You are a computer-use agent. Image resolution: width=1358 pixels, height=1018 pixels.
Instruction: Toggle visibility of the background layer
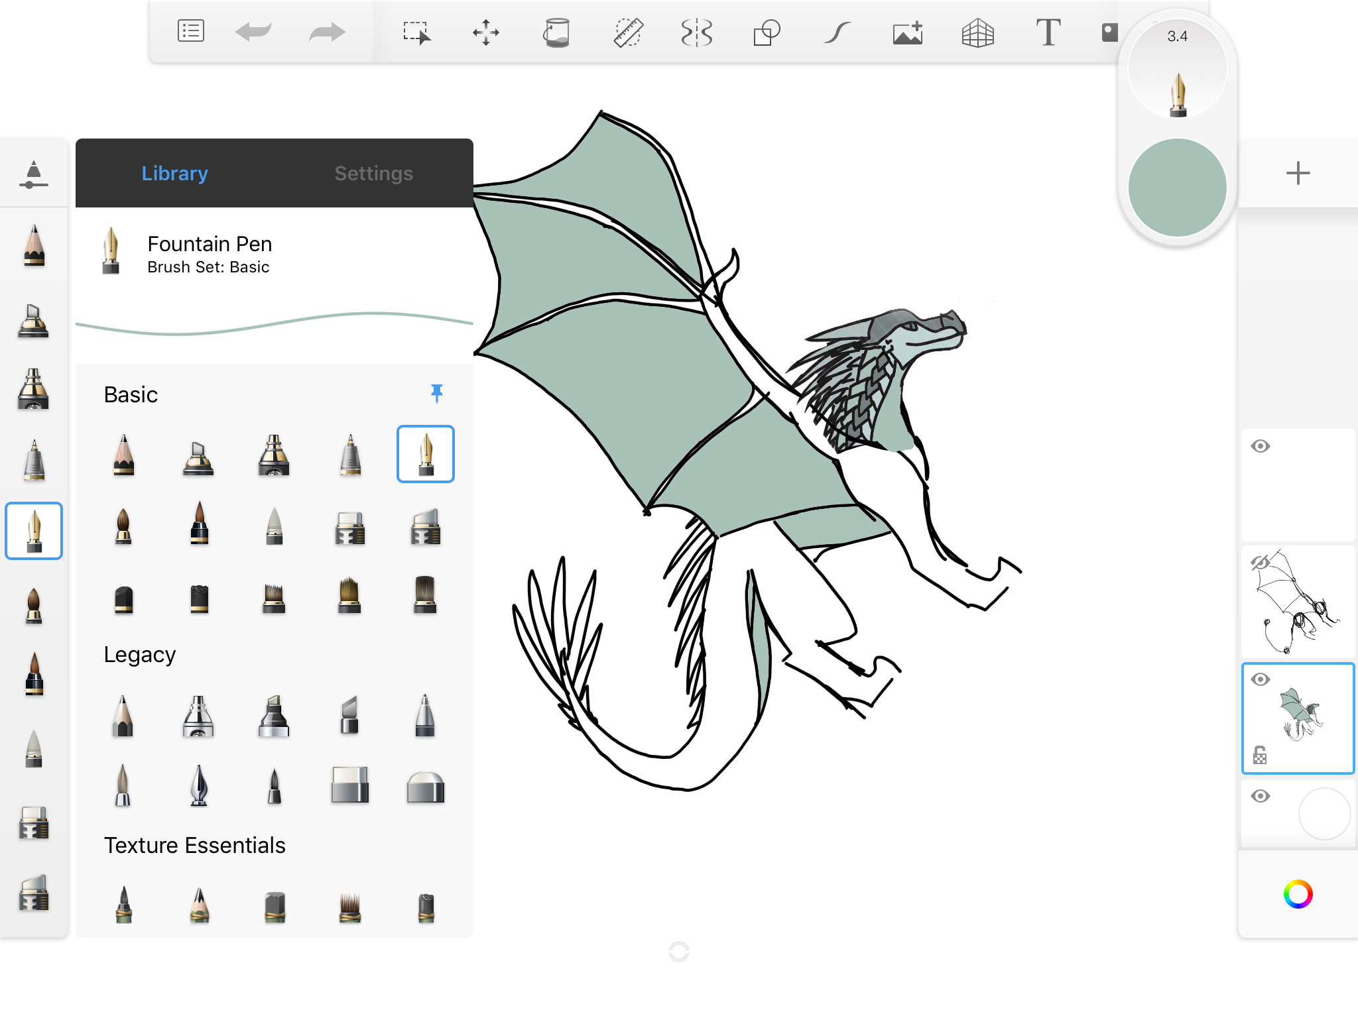[1260, 796]
